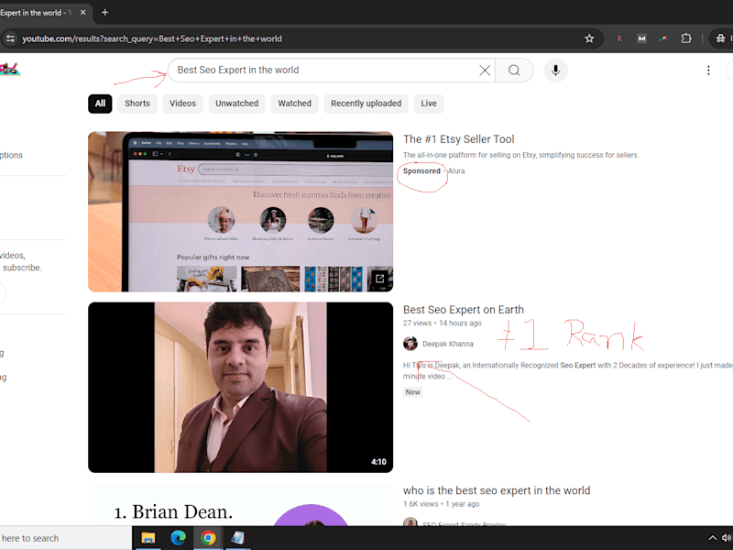Screen dimensions: 733x550
Task: Open File Explorer from the taskbar
Action: click(148, 538)
